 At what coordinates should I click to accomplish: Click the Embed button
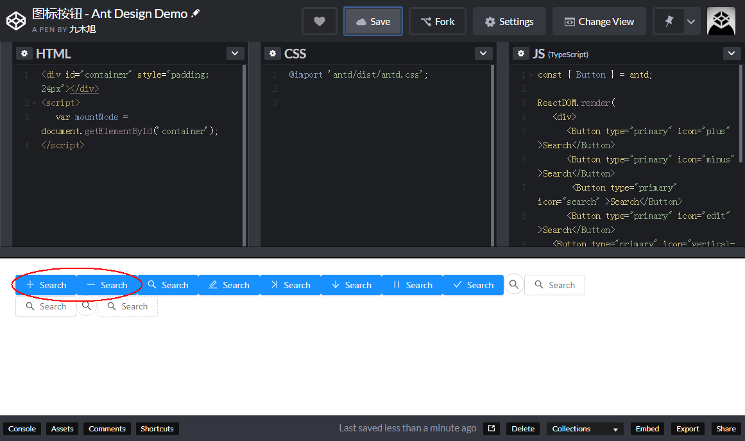pos(647,429)
